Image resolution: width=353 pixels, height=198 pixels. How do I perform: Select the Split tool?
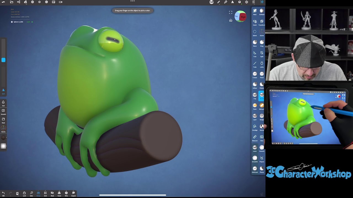[x=262, y=54]
